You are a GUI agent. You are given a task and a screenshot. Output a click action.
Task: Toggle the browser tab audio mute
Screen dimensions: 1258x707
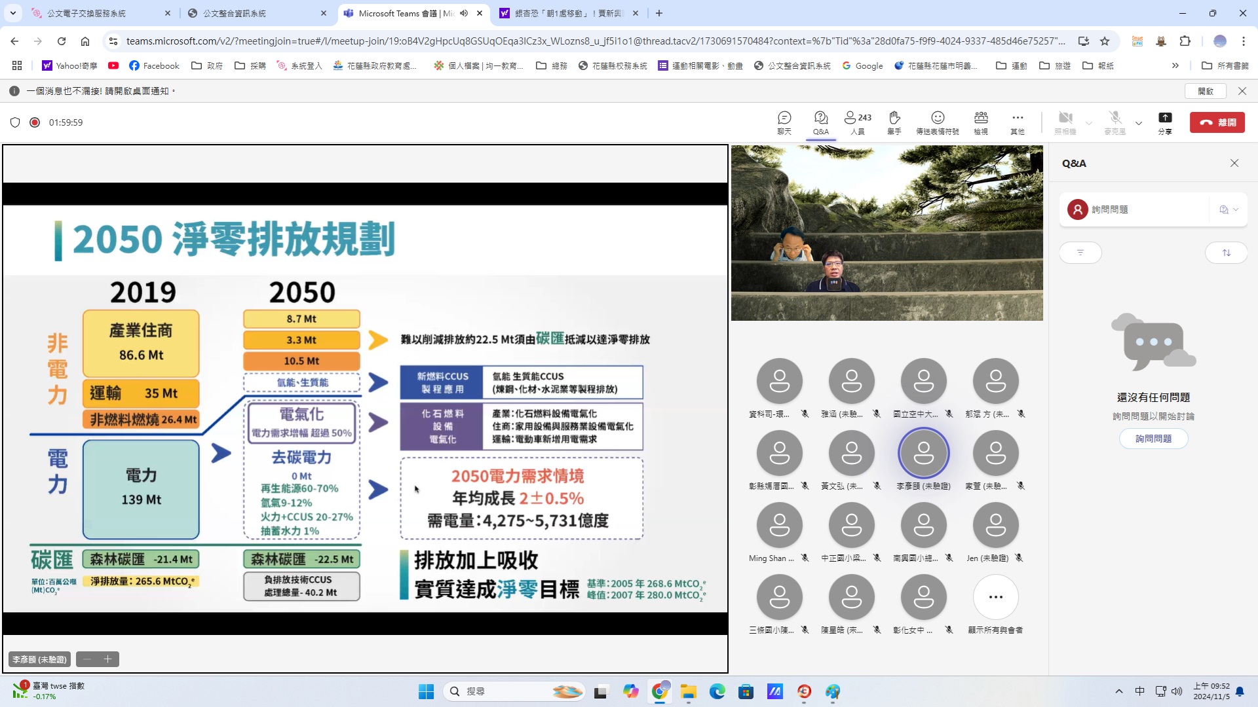coord(464,13)
